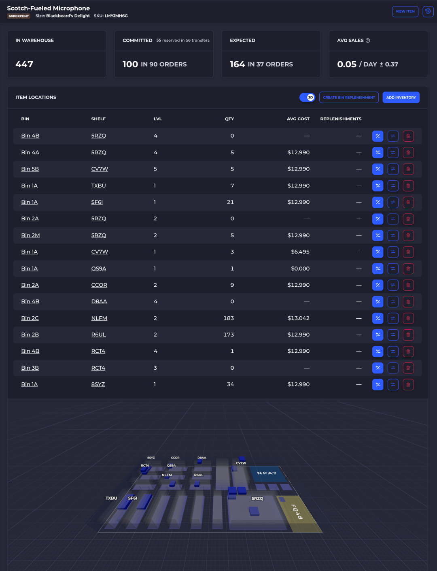Open shelf TXBU link in the table

(x=98, y=186)
